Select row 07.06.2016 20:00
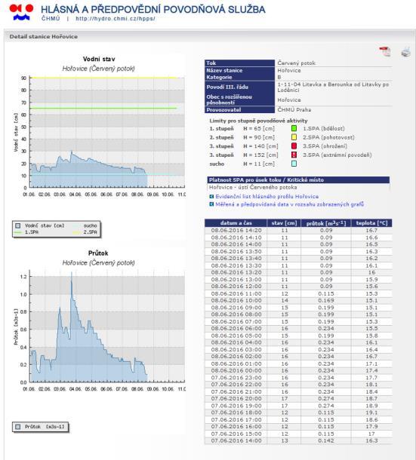Screen dimensions: 416x460 click(x=298, y=398)
